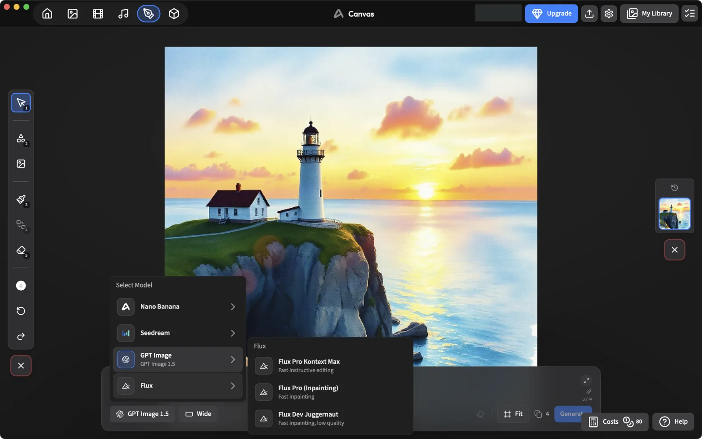Open the 3D cube section
Screen dimensions: 702x439
tap(174, 14)
